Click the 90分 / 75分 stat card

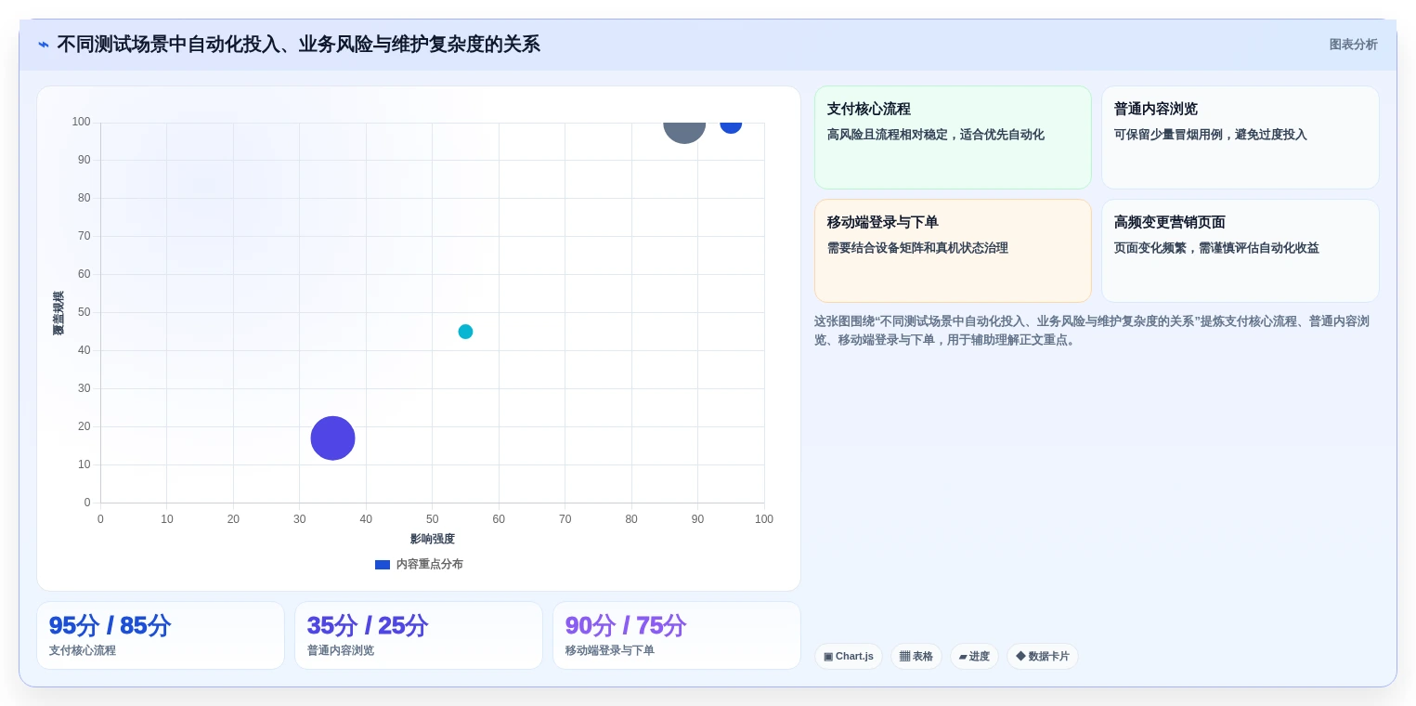677,635
